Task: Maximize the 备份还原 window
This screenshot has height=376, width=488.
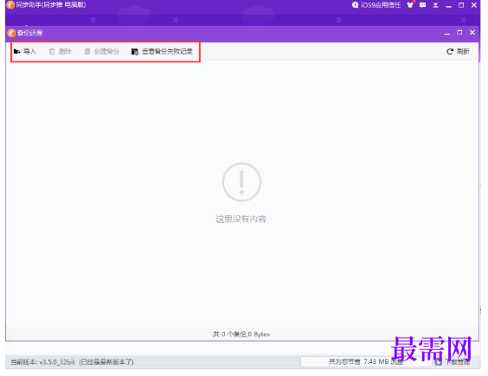Action: 459,32
